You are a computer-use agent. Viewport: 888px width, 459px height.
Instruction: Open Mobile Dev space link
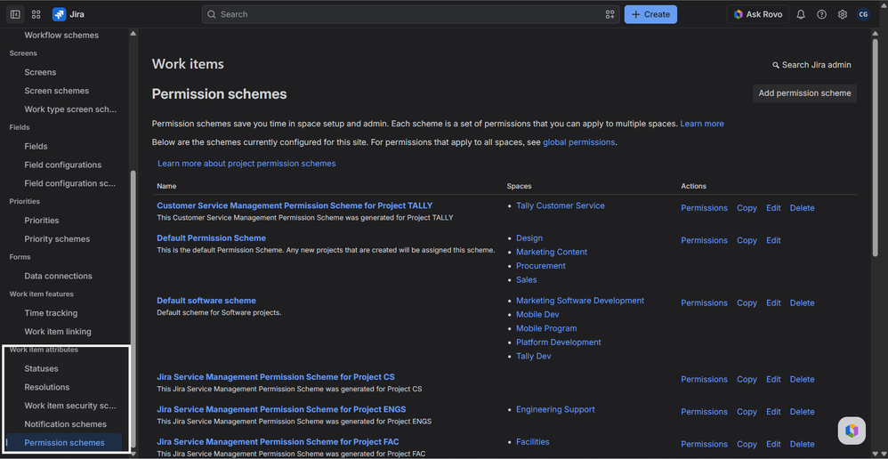537,314
